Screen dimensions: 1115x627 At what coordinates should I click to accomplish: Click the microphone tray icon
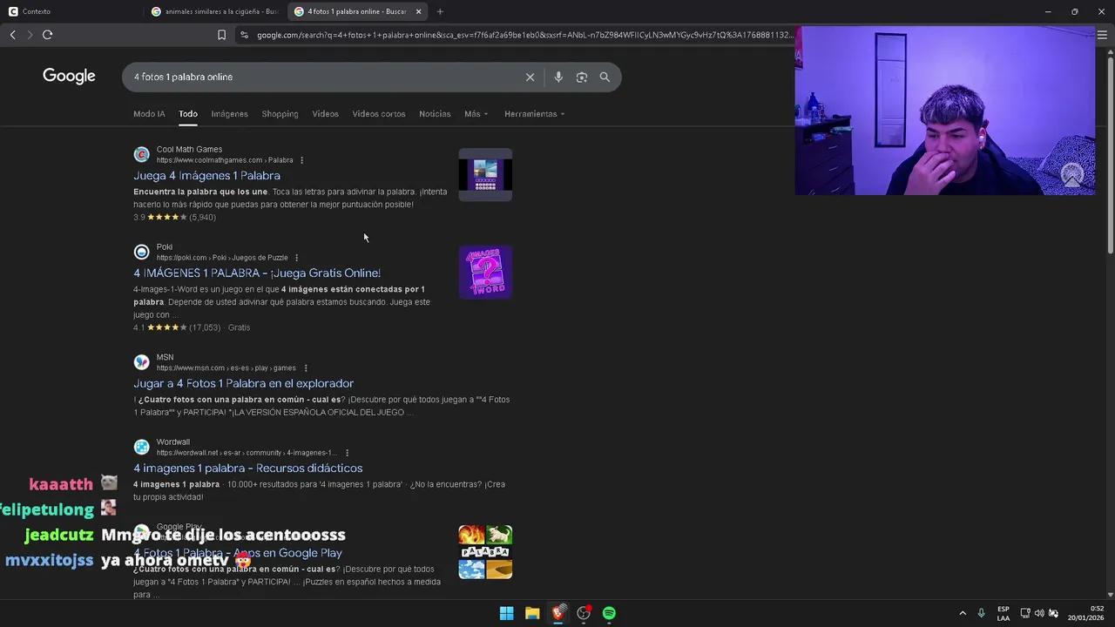point(982,613)
